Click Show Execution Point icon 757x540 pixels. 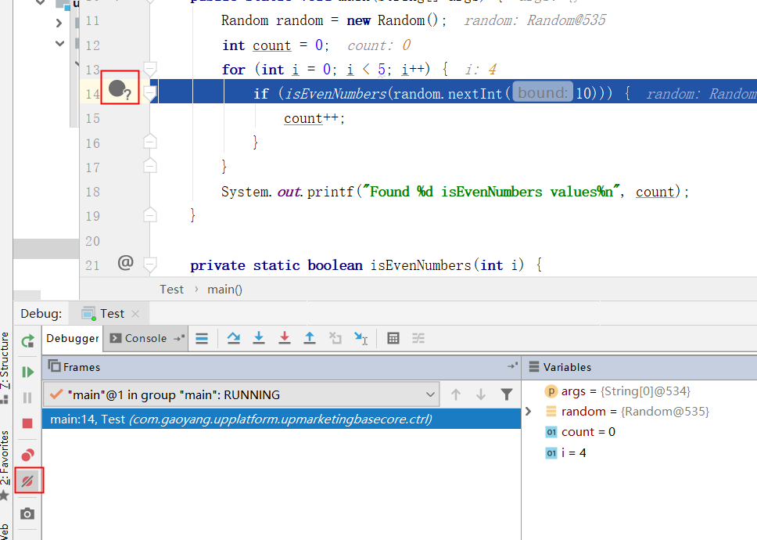point(202,339)
